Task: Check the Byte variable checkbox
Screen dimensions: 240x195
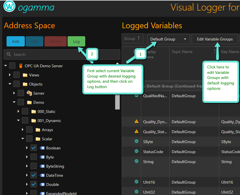Action: (x=34, y=157)
